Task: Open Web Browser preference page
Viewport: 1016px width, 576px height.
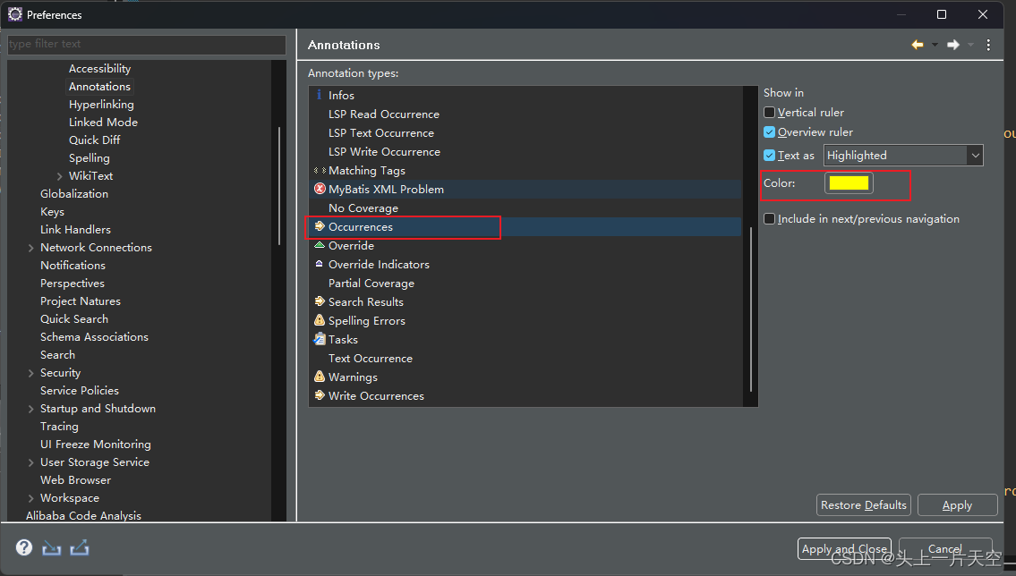Action: click(x=75, y=480)
